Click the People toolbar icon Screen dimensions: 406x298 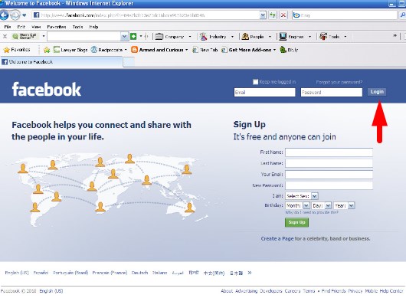(245, 37)
